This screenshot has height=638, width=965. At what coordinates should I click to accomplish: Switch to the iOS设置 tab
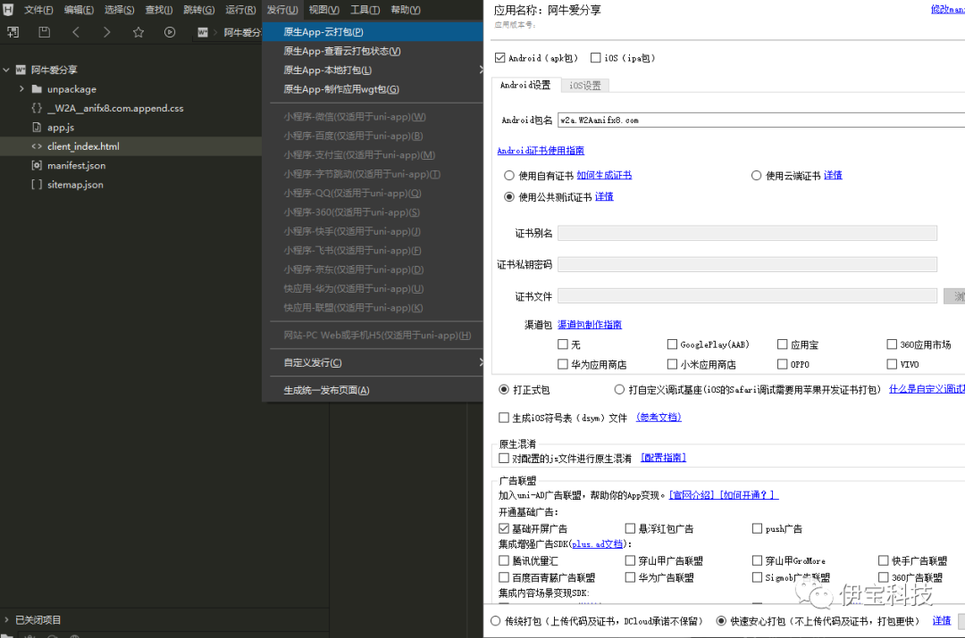pyautogui.click(x=584, y=86)
